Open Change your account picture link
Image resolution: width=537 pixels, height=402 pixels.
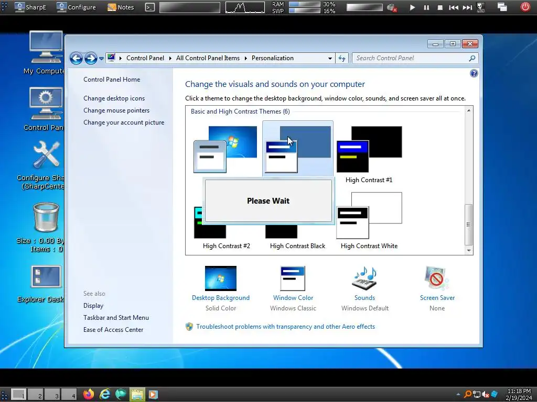[124, 122]
